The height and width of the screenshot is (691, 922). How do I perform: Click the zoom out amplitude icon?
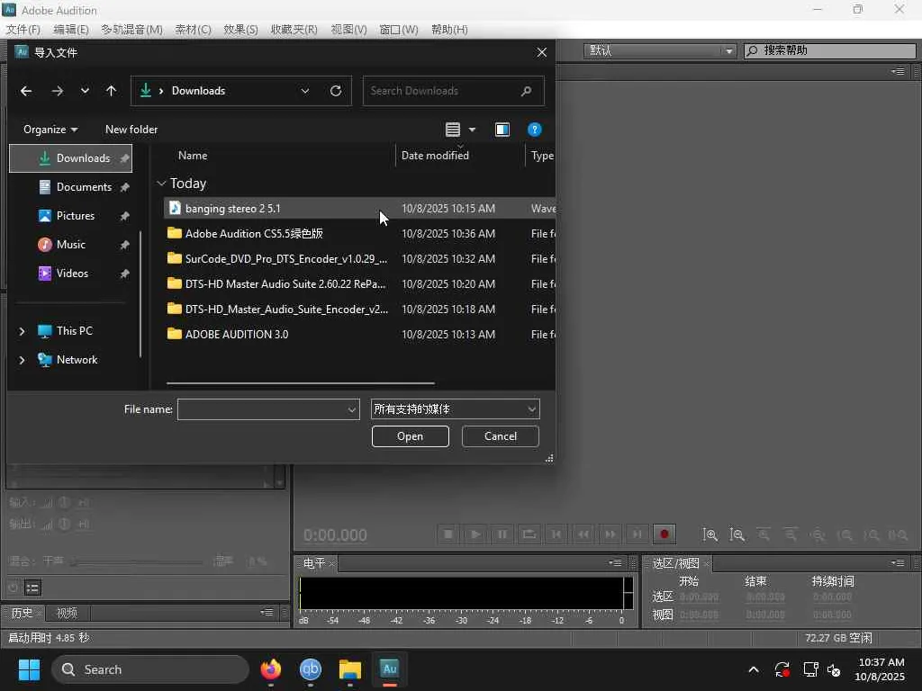click(x=737, y=534)
